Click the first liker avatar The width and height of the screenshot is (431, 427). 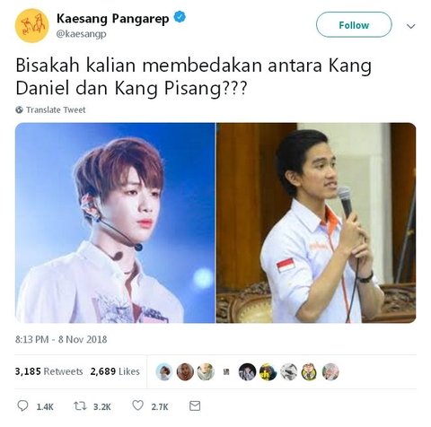[164, 371]
